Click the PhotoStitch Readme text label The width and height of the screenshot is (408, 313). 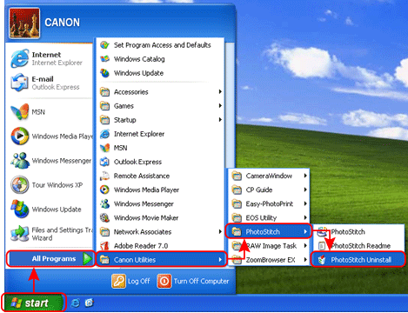pyautogui.click(x=361, y=246)
